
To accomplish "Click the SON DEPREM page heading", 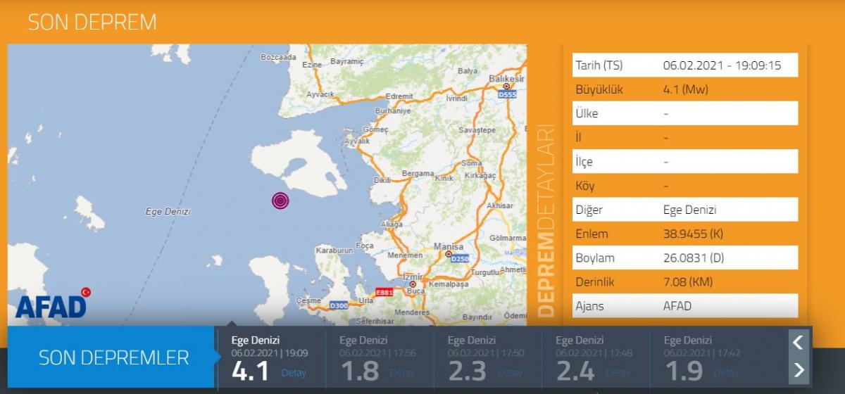I will tap(92, 23).
